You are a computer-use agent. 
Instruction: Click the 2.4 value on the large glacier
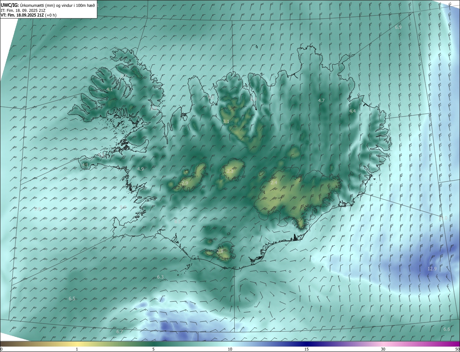[274, 183]
